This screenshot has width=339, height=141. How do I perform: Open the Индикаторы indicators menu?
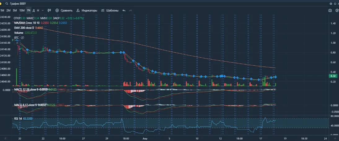click(87, 10)
